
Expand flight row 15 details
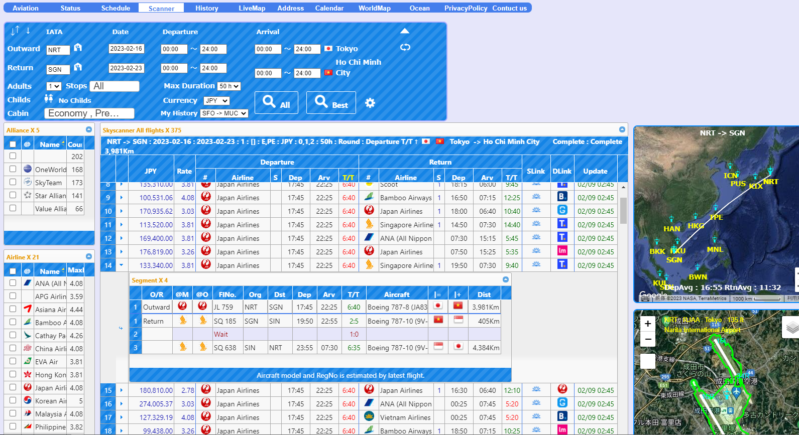click(122, 390)
